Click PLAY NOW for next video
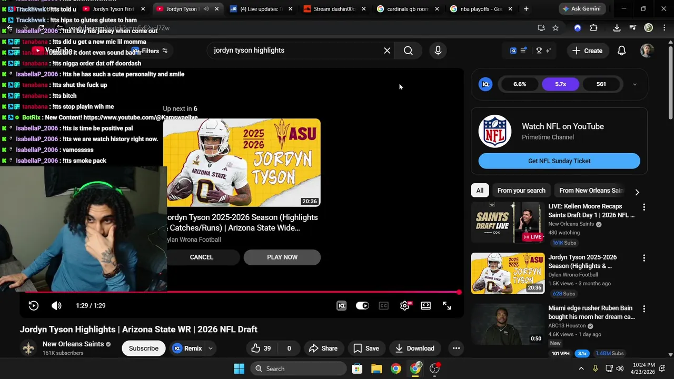The image size is (674, 379). click(x=282, y=257)
